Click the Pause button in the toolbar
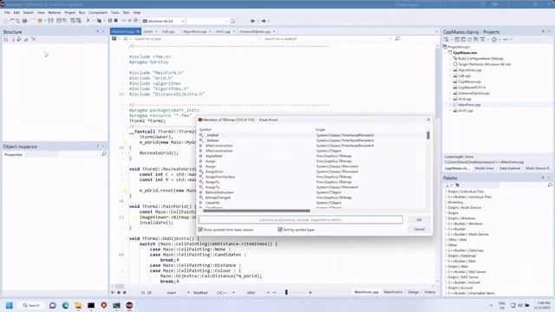Screen dimensions: 555x312 (x=110, y=21)
